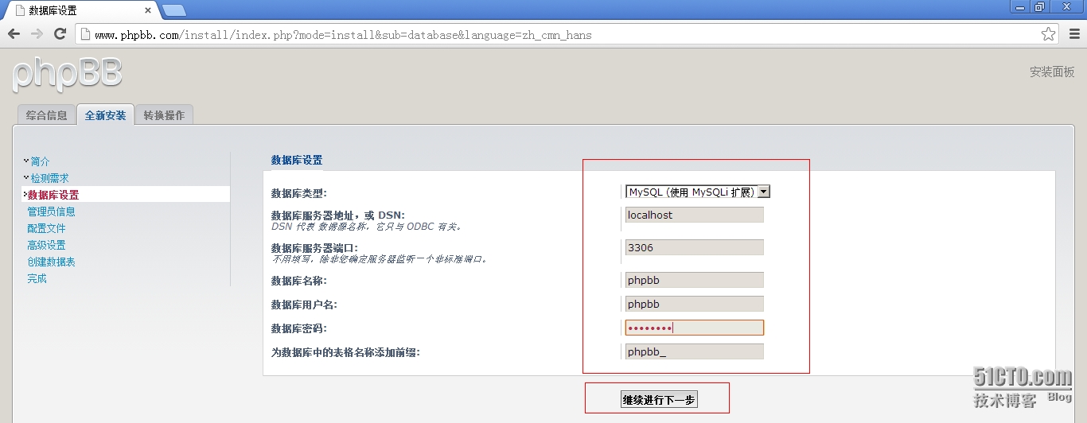This screenshot has height=423, width=1087.
Task: Bookmark page with the star icon
Action: coord(1049,34)
